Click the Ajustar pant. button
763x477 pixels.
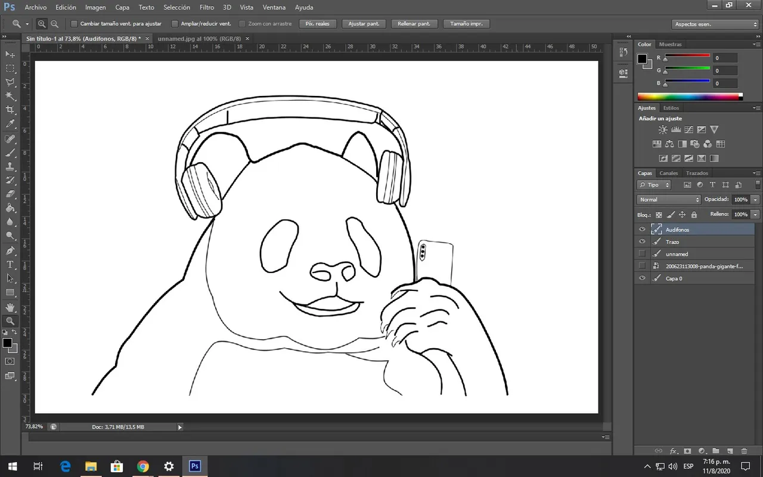pyautogui.click(x=364, y=24)
